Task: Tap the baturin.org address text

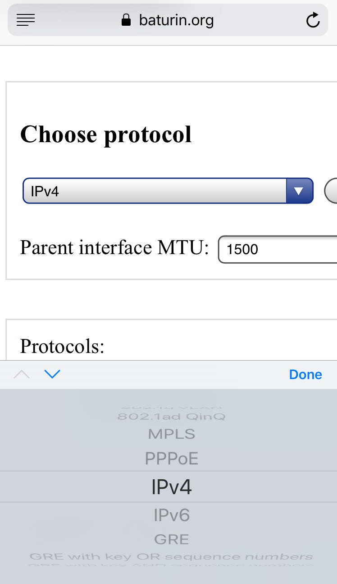Action: pyautogui.click(x=176, y=20)
